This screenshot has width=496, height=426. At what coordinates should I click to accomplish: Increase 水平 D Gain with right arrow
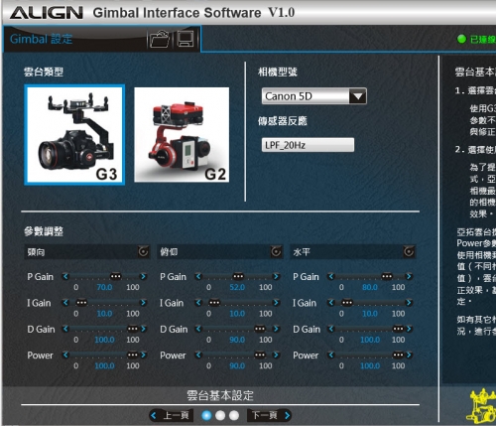pos(409,329)
